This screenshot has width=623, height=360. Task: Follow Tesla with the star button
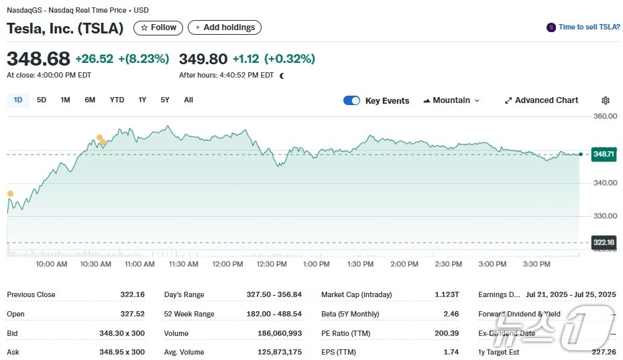point(158,27)
